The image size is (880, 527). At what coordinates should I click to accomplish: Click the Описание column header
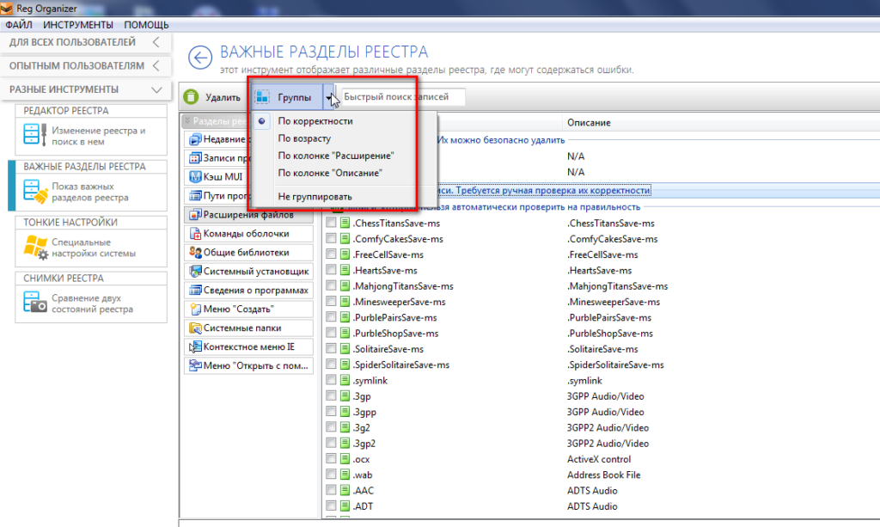click(x=589, y=123)
